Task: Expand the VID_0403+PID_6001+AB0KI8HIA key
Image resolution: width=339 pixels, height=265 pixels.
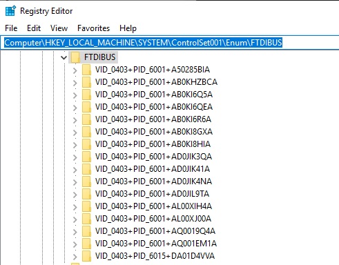Action: tap(75, 145)
